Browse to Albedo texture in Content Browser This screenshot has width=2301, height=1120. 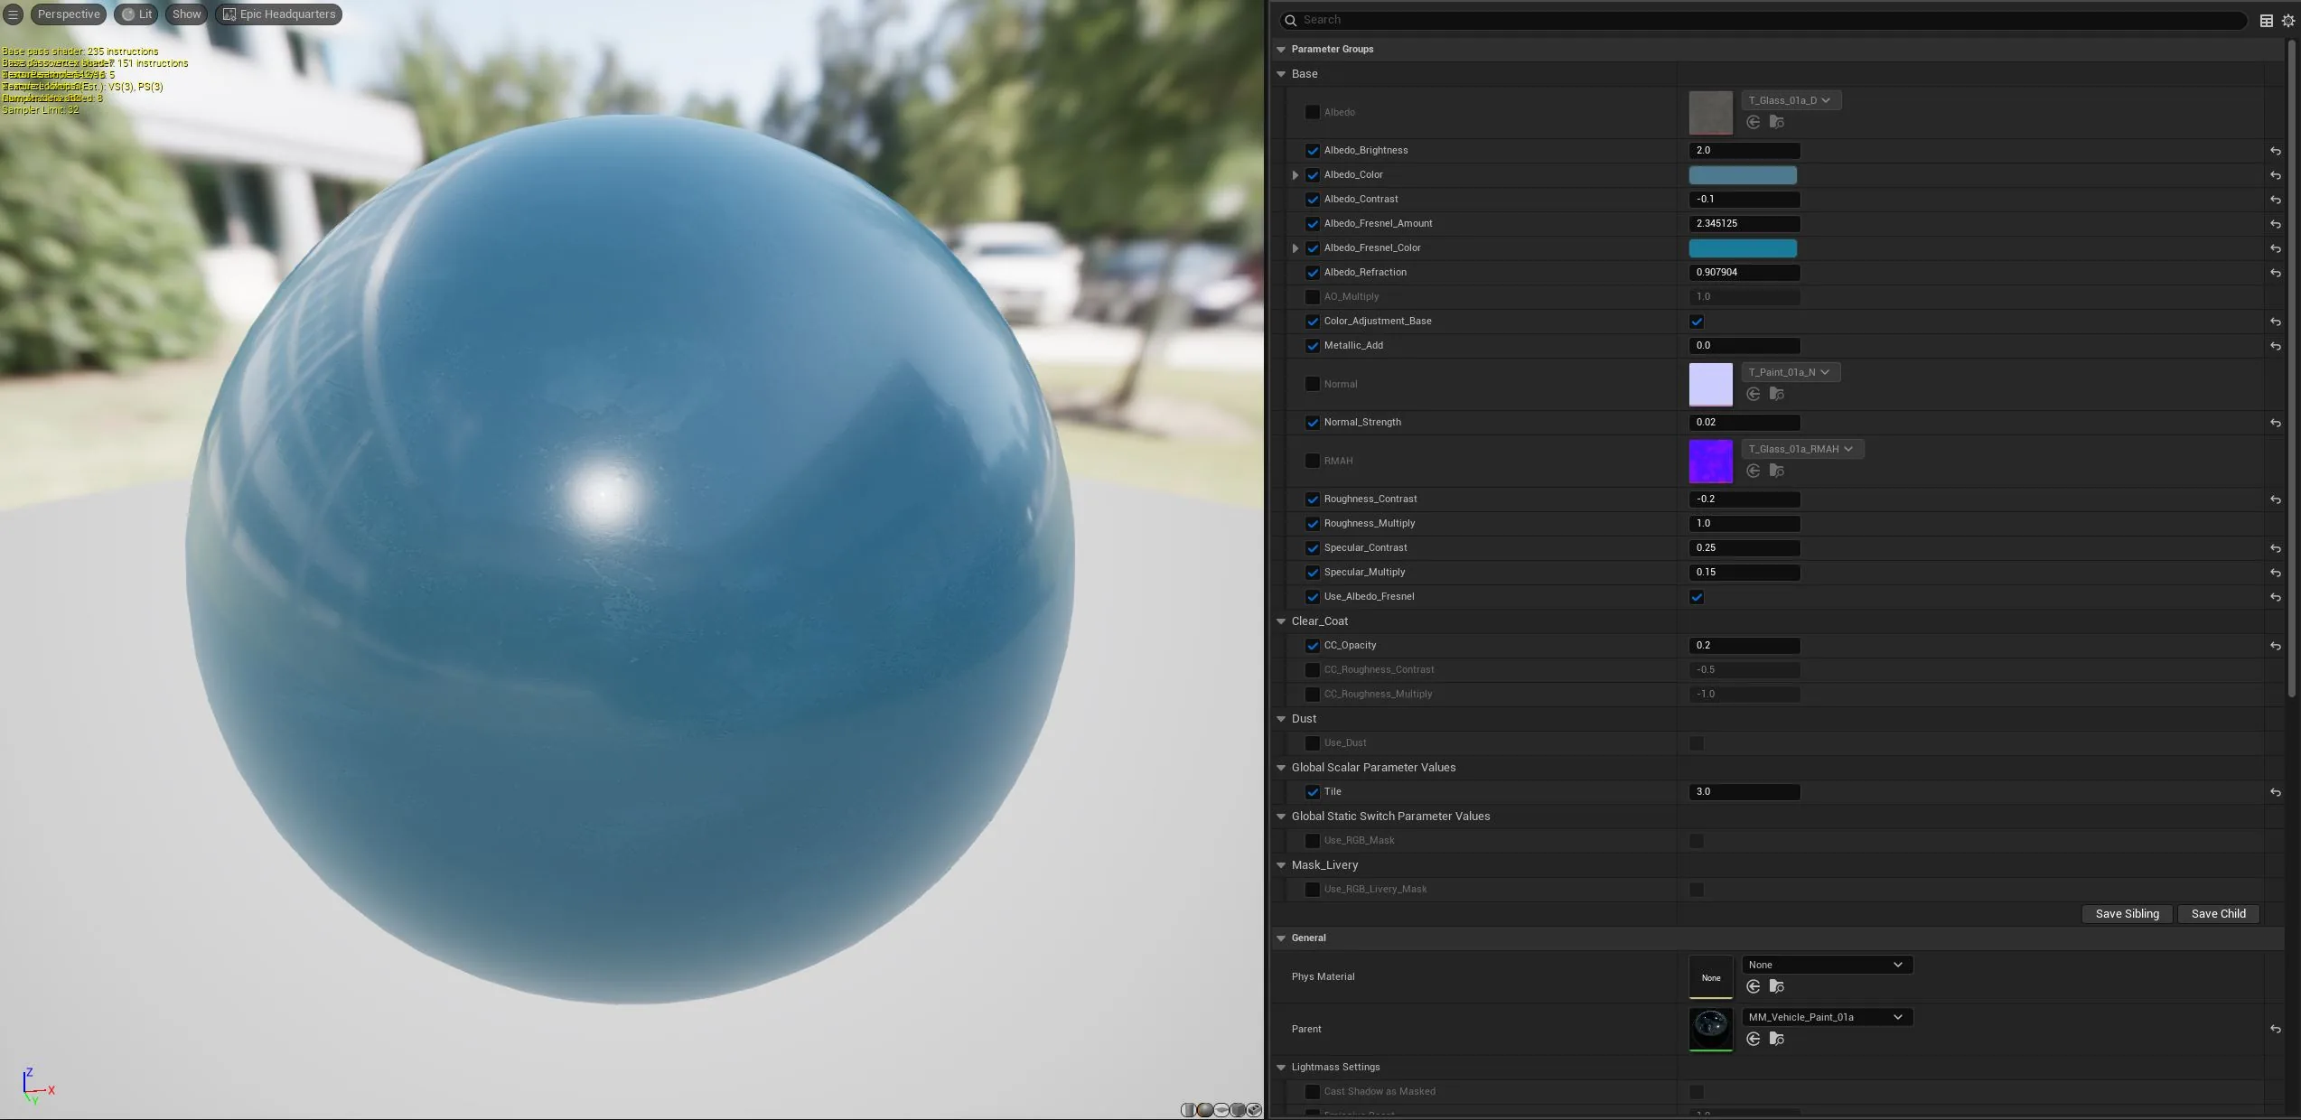click(x=1776, y=122)
